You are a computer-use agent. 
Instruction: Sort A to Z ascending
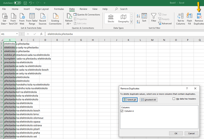138,16
